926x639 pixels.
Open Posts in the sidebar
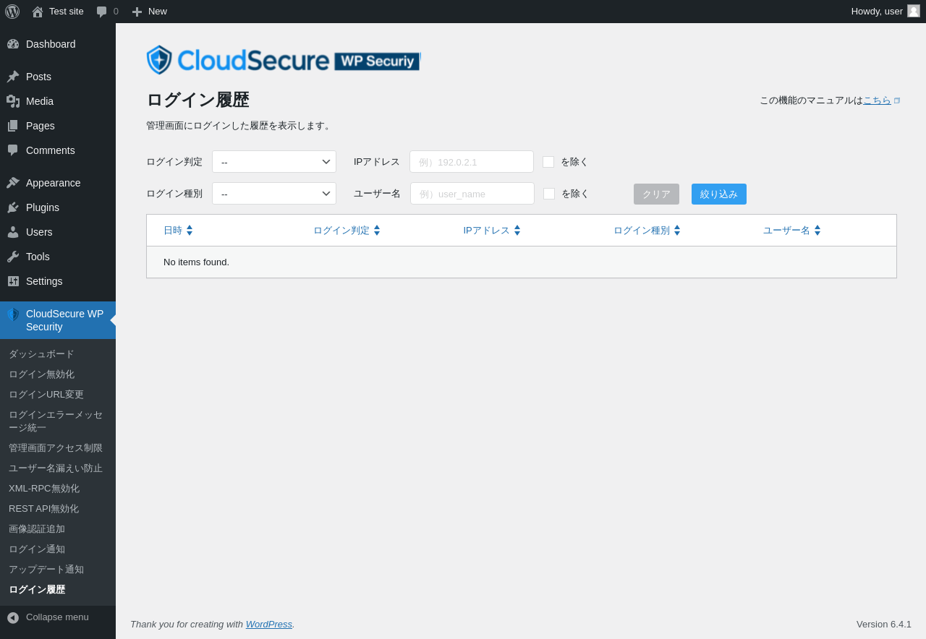point(58,77)
